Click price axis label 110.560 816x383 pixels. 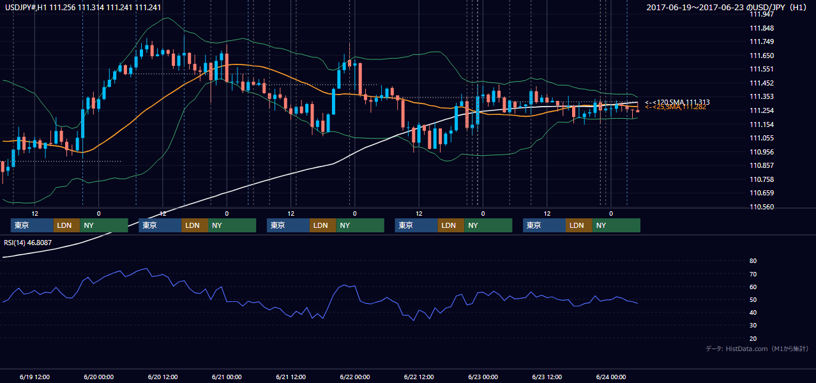761,207
